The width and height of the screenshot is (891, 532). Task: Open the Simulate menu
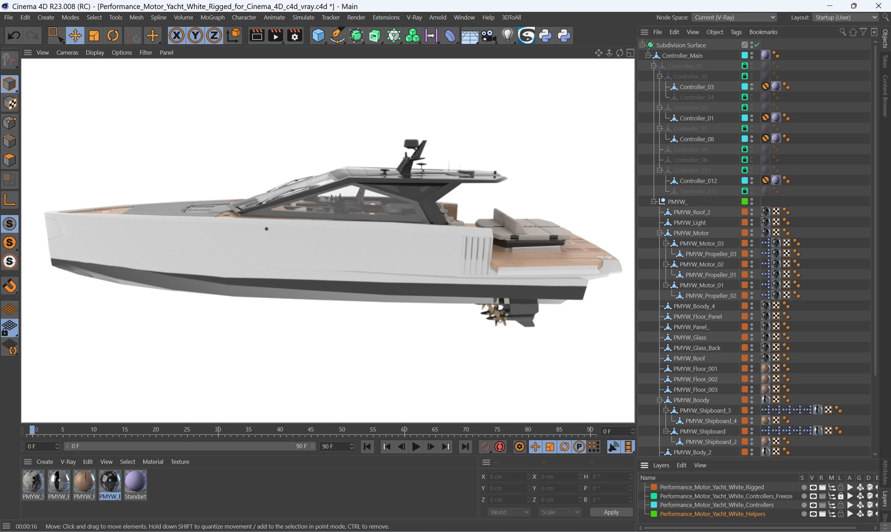303,17
